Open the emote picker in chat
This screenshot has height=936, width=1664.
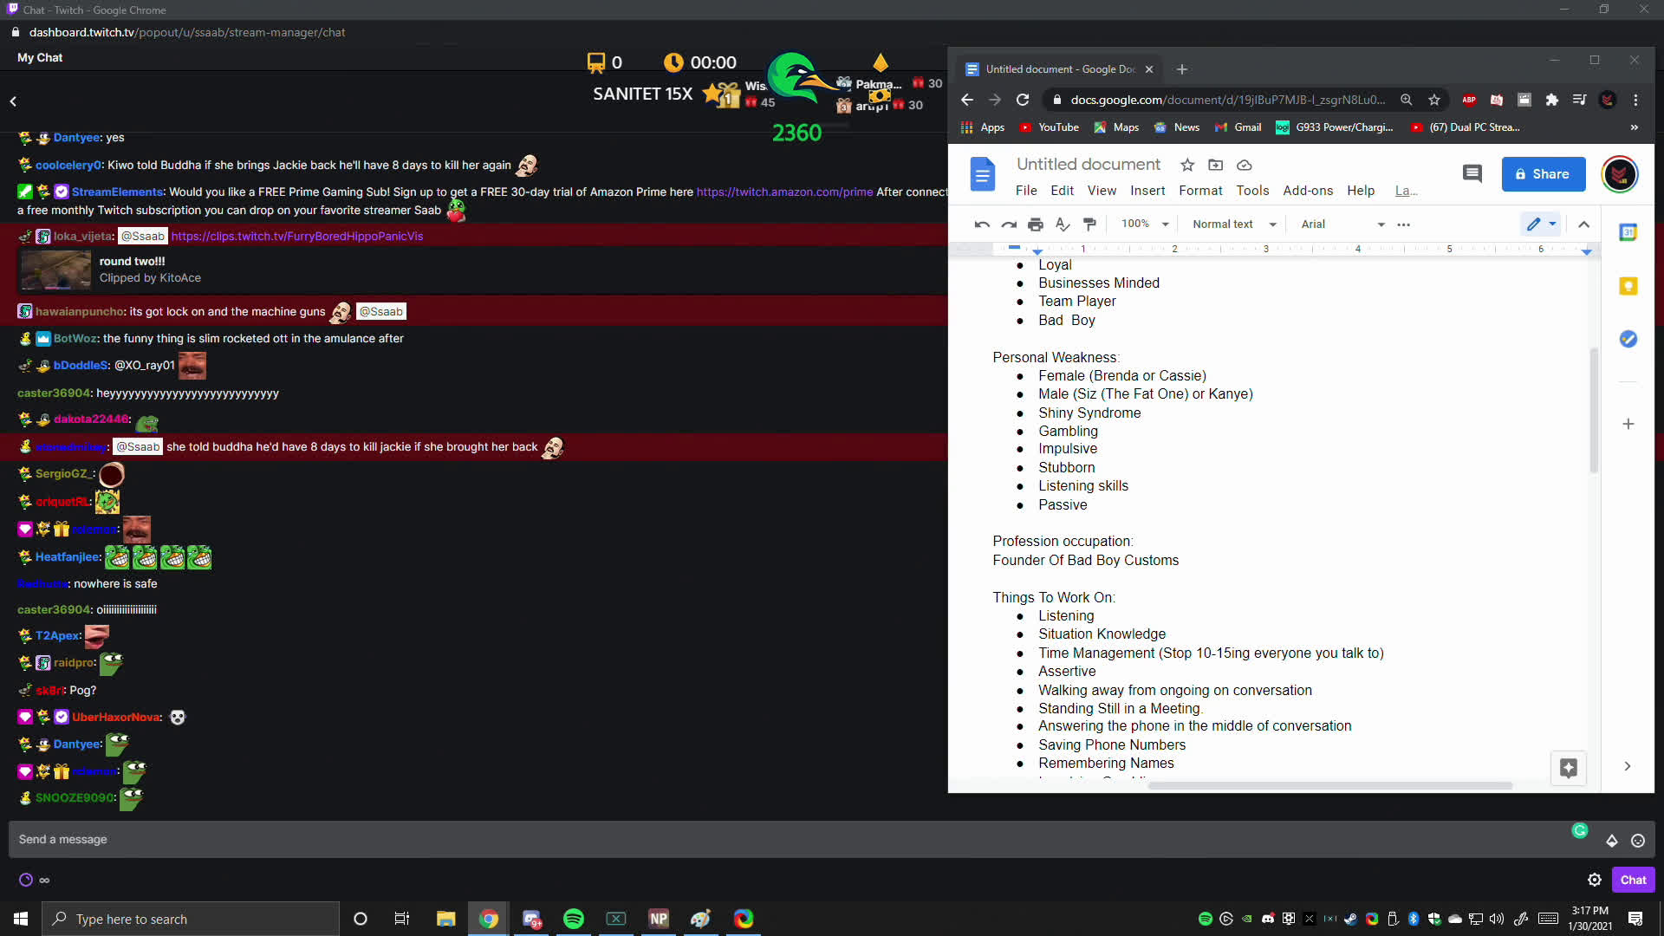pyautogui.click(x=1638, y=839)
